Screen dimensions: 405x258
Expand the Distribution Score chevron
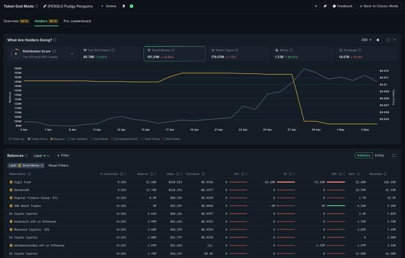72,54
